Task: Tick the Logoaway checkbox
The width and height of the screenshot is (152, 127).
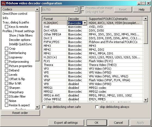Action: (x=7, y=57)
